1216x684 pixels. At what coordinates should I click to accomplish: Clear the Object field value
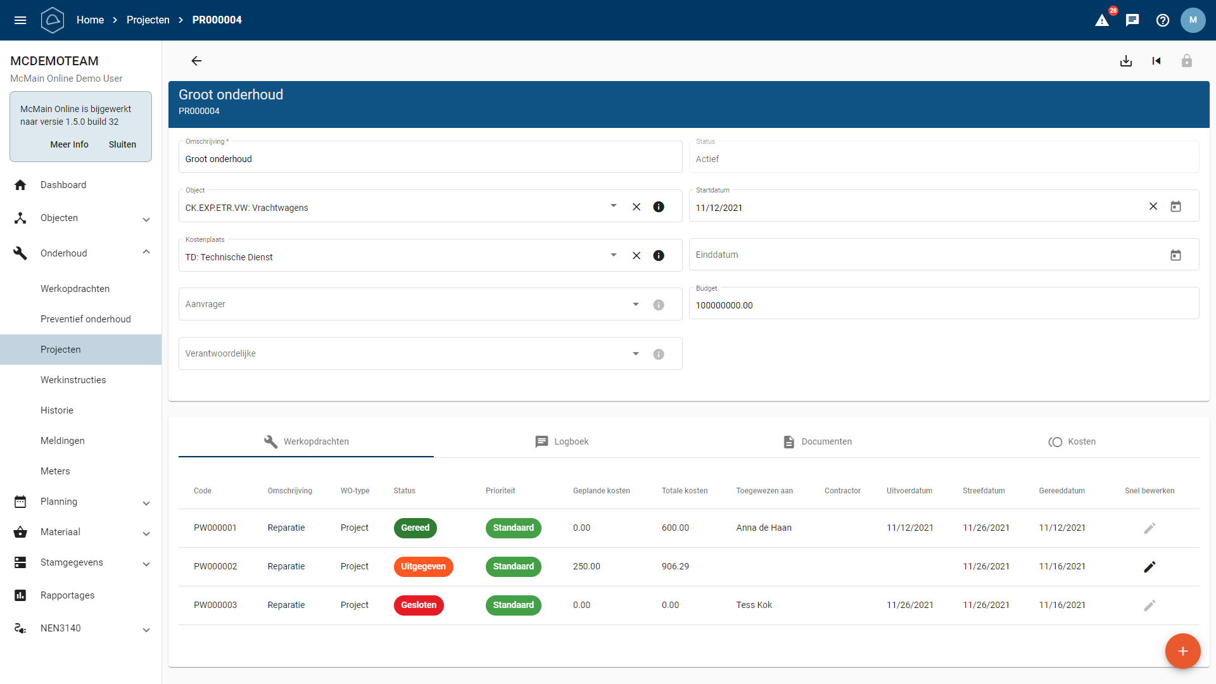point(636,207)
